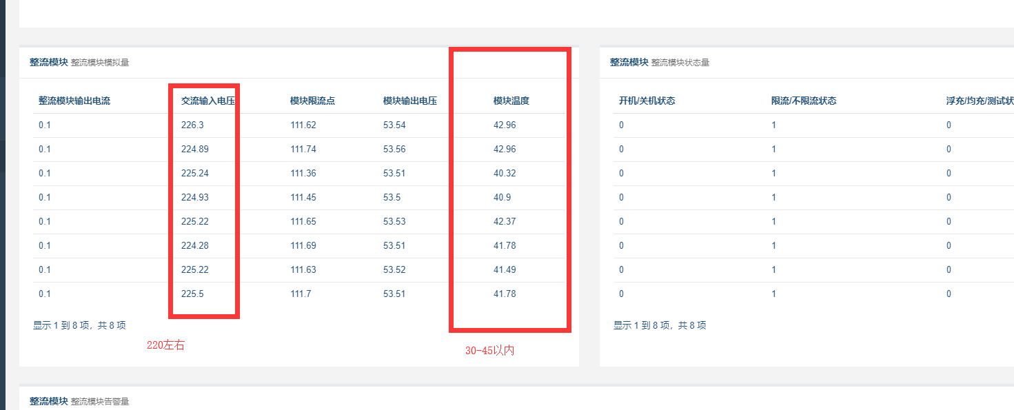Viewport: 1014px width, 410px height.
Task: Sort by 交流输入电压 column header
Action: pyautogui.click(x=208, y=101)
